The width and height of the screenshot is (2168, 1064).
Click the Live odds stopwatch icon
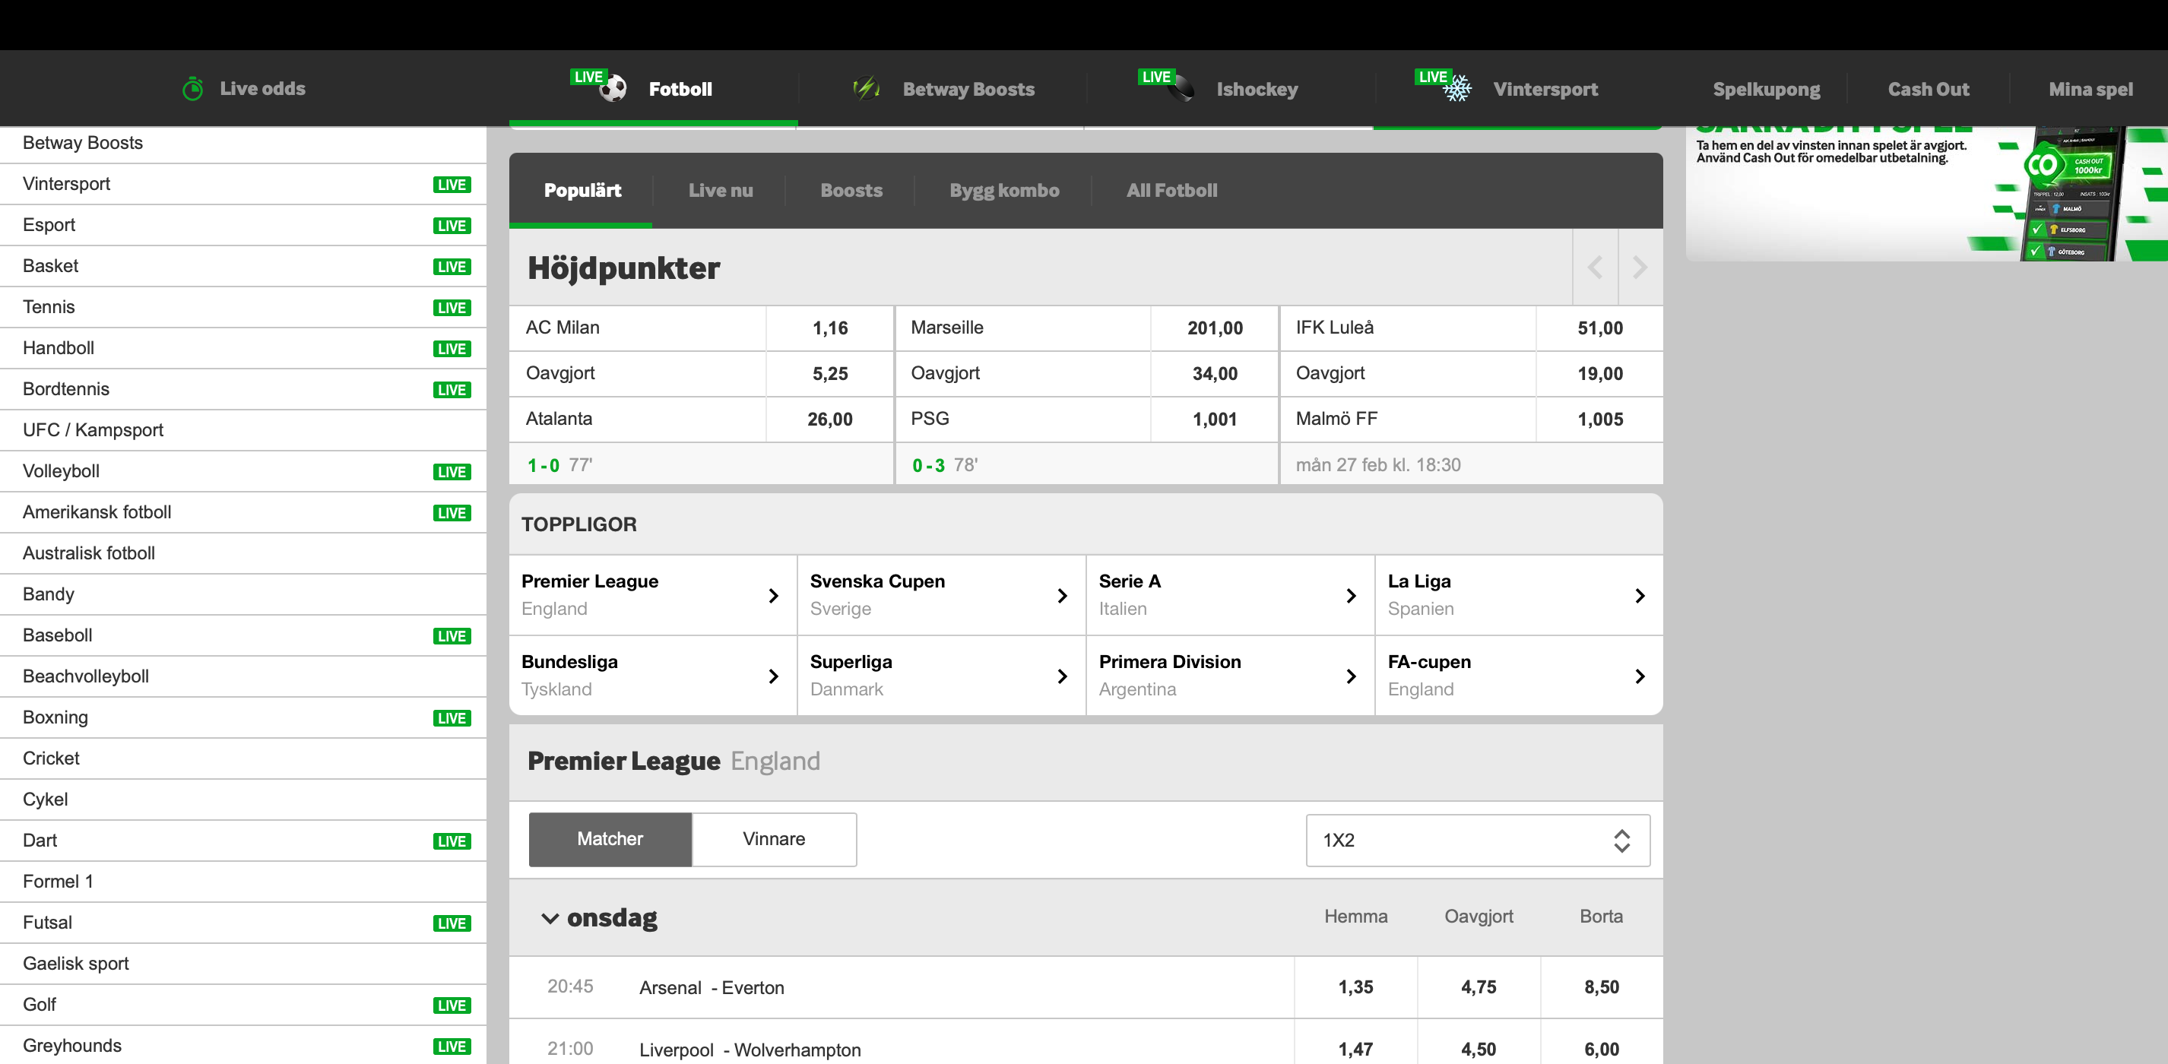coord(193,88)
